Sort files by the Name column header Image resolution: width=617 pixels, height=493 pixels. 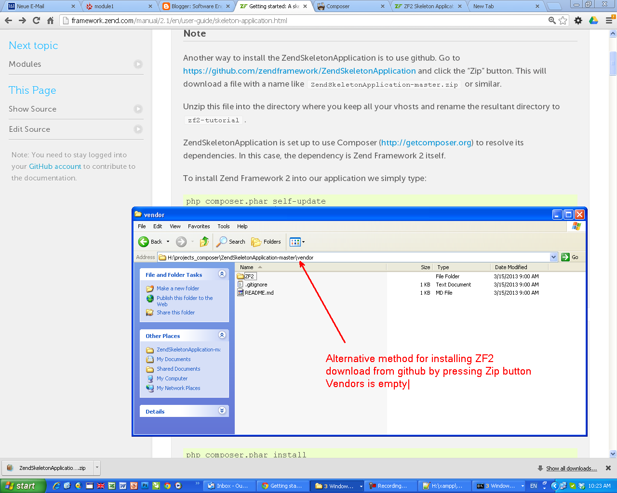pos(310,267)
